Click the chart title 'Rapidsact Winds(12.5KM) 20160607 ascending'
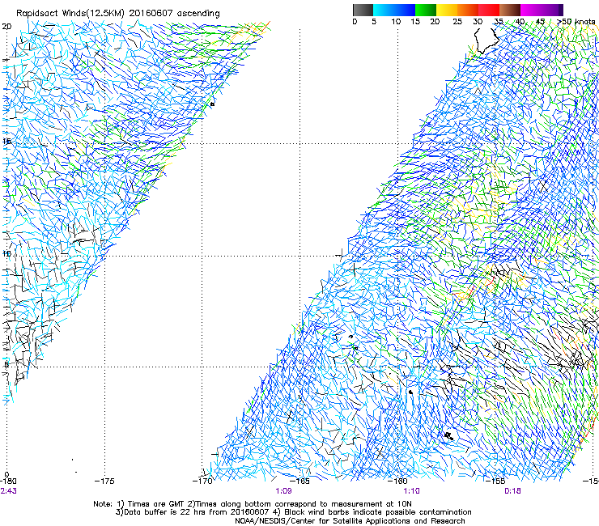This screenshot has width=599, height=526. (x=118, y=14)
